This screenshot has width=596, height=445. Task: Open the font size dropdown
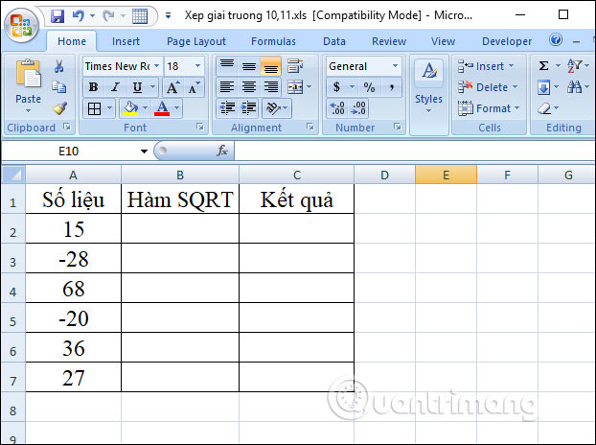(197, 66)
